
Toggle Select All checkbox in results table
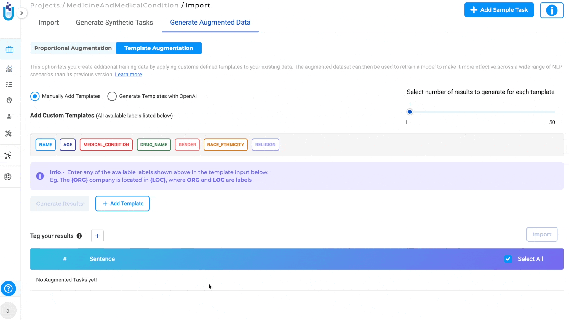[x=508, y=259]
